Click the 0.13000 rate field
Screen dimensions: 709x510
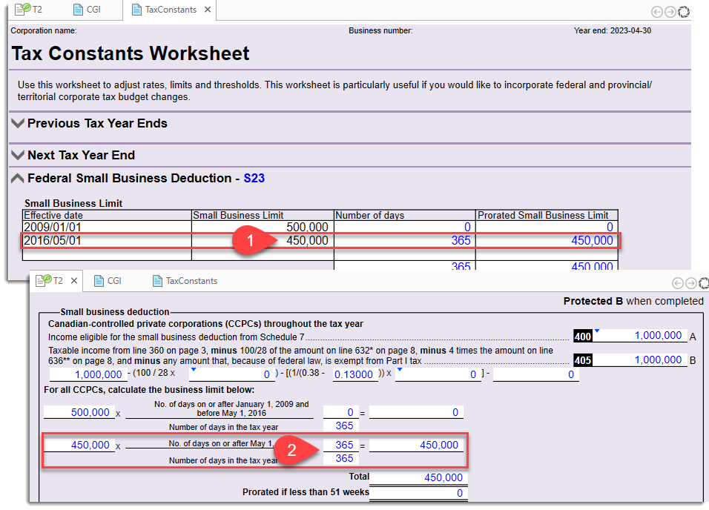pos(355,374)
